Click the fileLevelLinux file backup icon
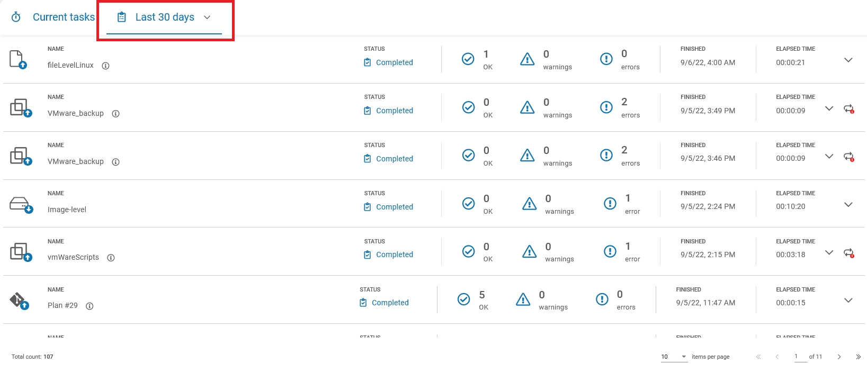 click(17, 60)
